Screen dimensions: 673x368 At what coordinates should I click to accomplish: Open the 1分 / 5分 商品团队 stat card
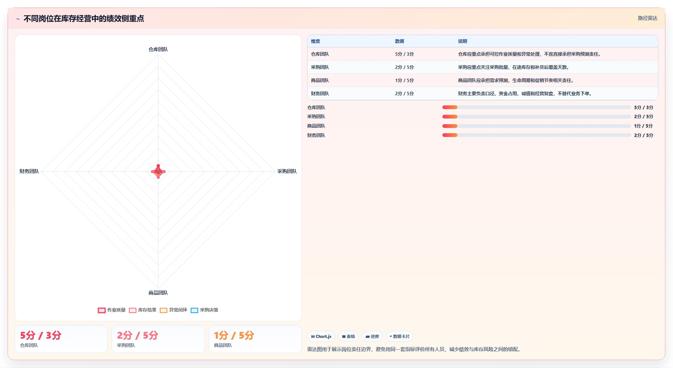[255, 339]
